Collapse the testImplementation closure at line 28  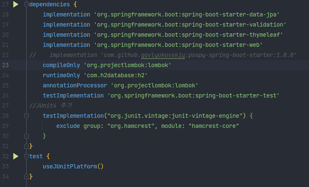[x=26, y=116]
